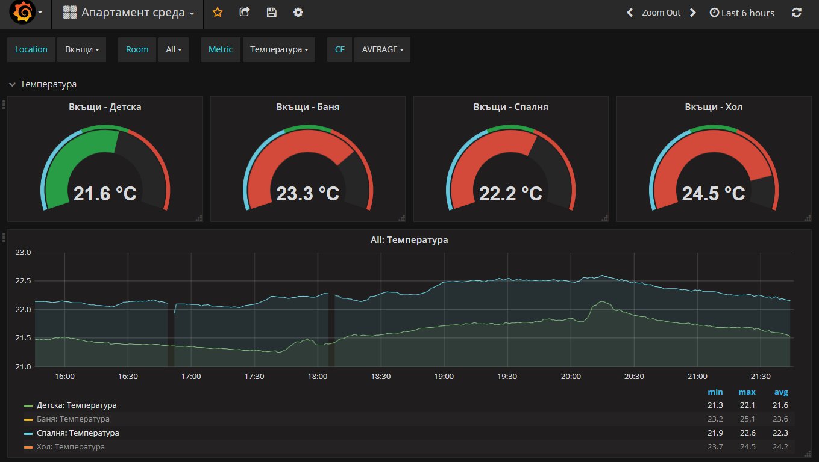Shift time range back with left arrow

[630, 13]
